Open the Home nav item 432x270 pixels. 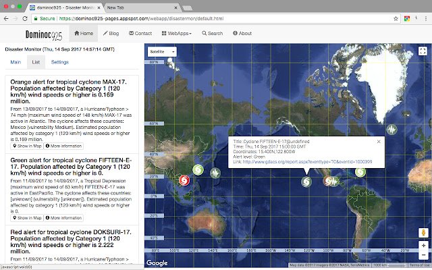(x=84, y=33)
